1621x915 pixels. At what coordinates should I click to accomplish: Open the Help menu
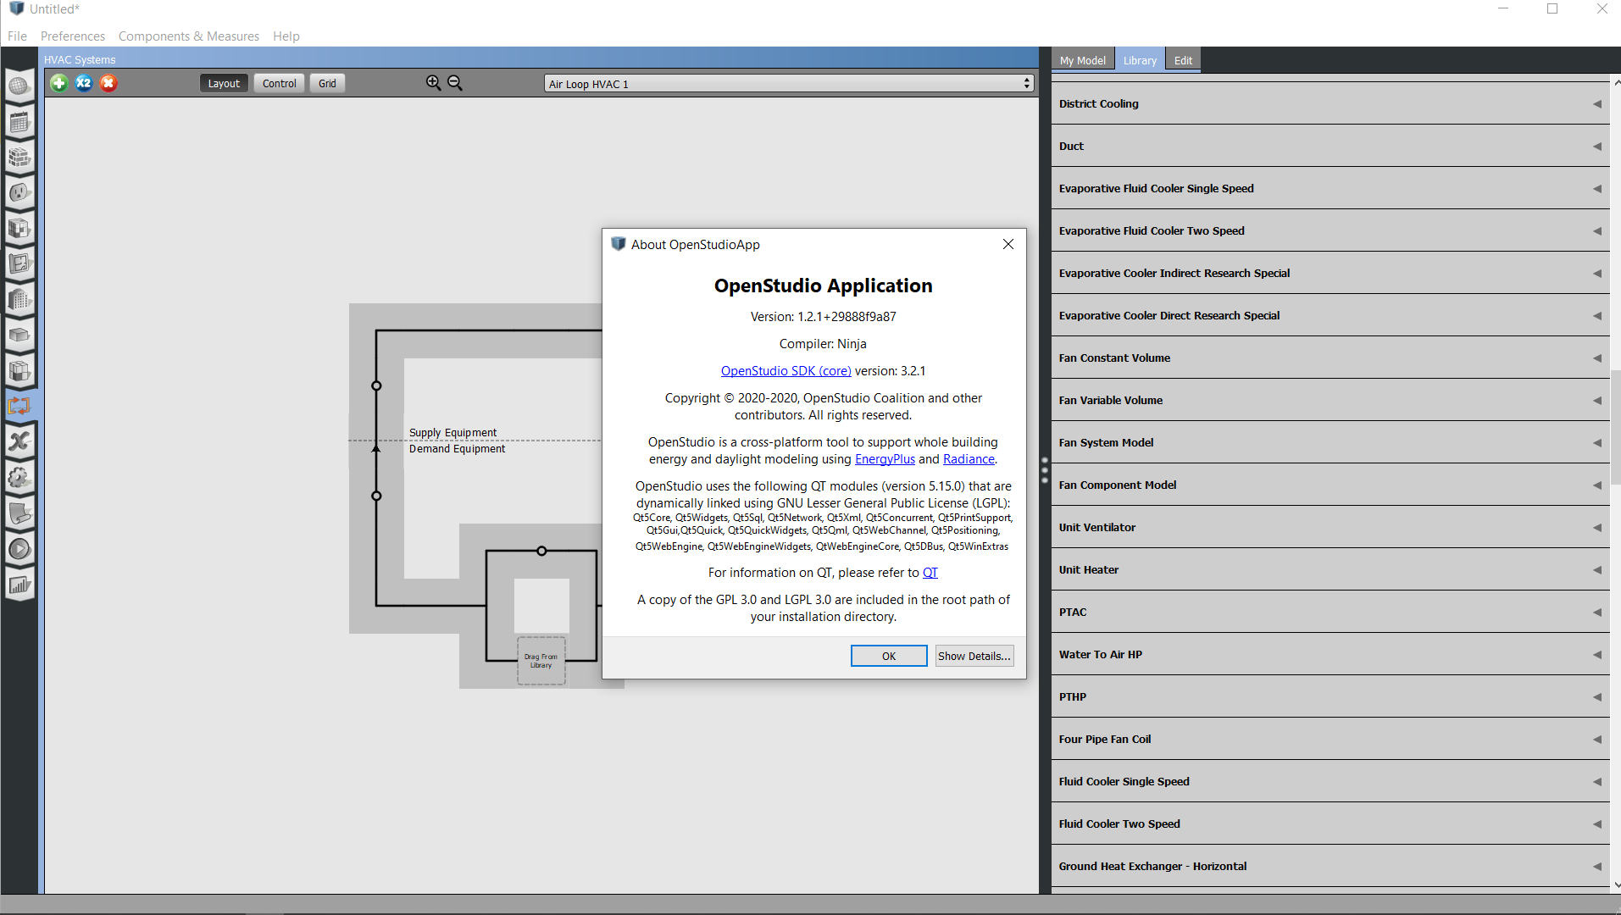(286, 36)
